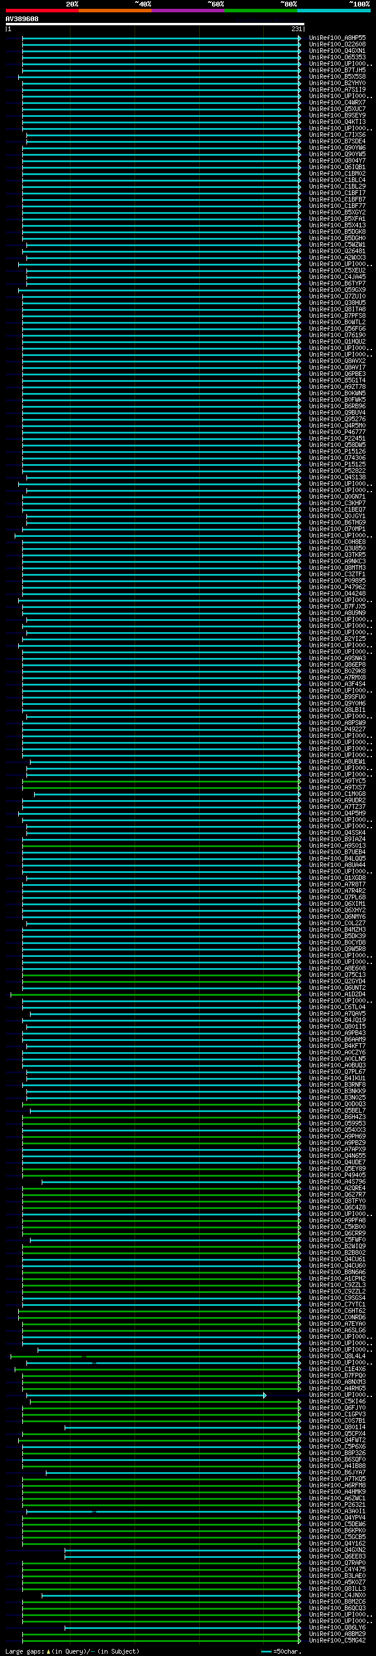Viewport: 376px width, 1656px height.
Task: Click the cyan ~100% identity legend segment
Action: coord(334,11)
